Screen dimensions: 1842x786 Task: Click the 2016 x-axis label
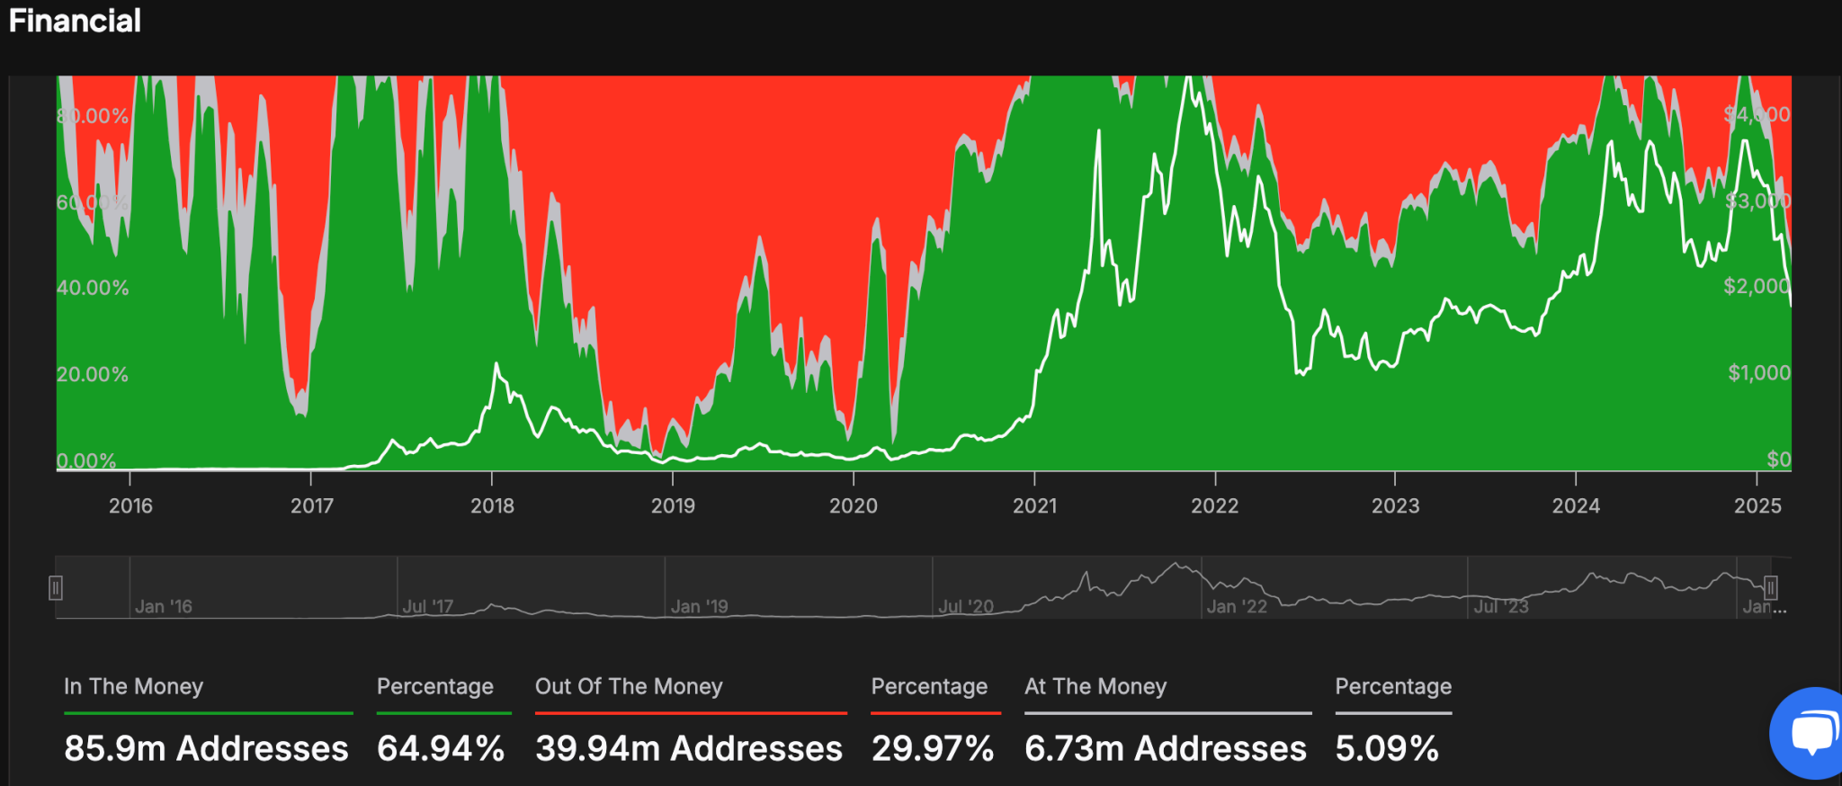click(130, 505)
